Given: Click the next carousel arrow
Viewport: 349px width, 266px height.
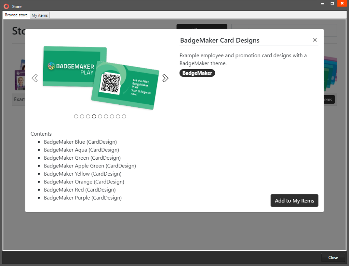Looking at the screenshot, I should pyautogui.click(x=165, y=78).
